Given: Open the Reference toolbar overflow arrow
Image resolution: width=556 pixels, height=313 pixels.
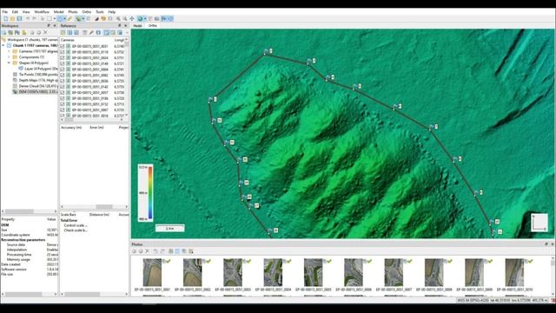Looking at the screenshot, I should point(127,32).
